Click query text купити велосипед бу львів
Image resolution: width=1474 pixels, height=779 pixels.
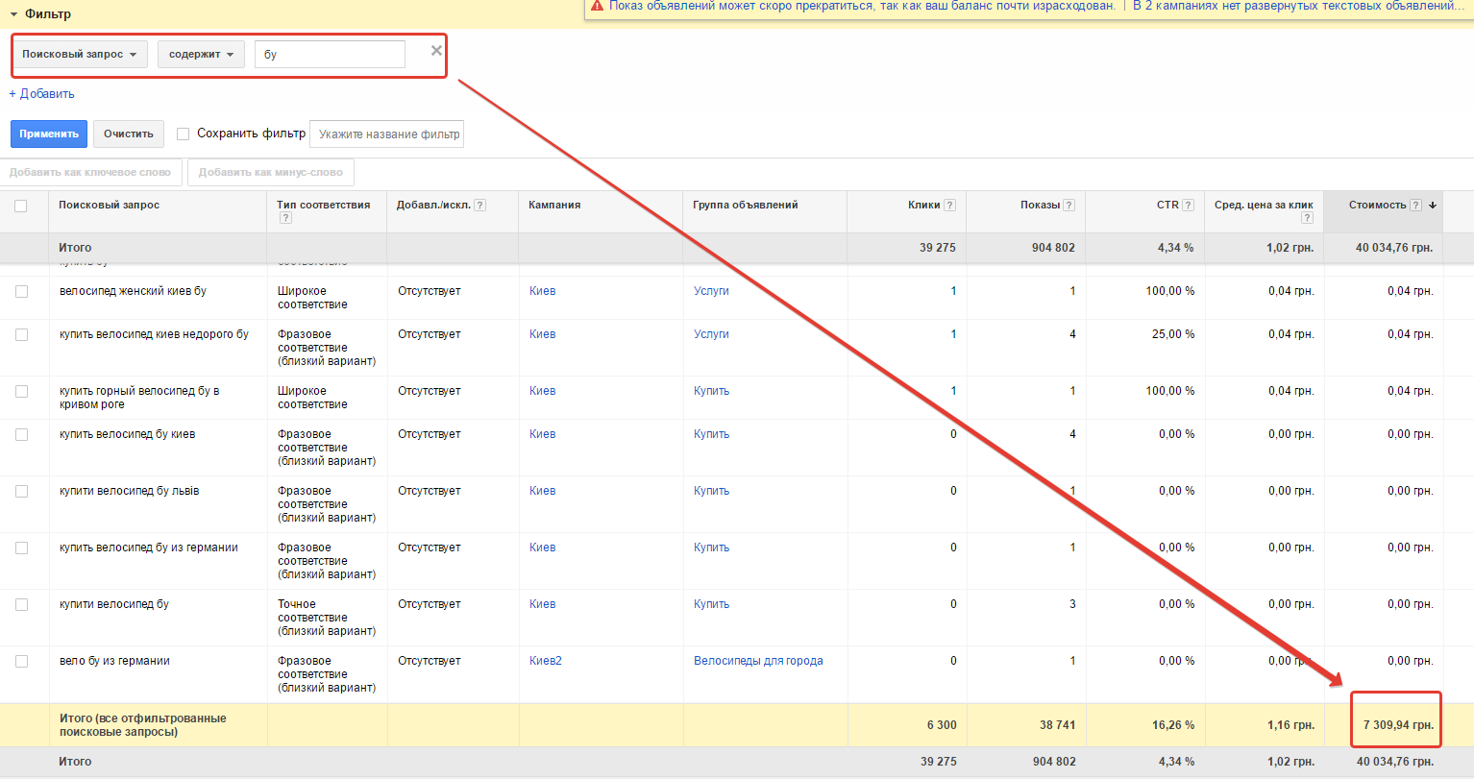[129, 491]
